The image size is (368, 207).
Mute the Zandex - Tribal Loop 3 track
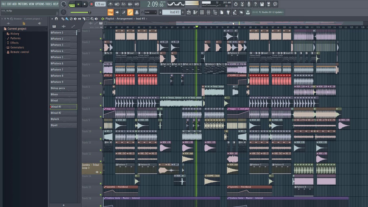click(x=101, y=172)
